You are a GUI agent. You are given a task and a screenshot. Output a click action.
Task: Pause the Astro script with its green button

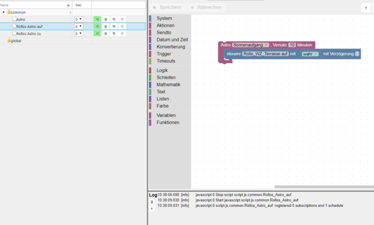tap(98, 19)
